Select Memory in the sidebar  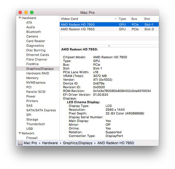[32, 78]
